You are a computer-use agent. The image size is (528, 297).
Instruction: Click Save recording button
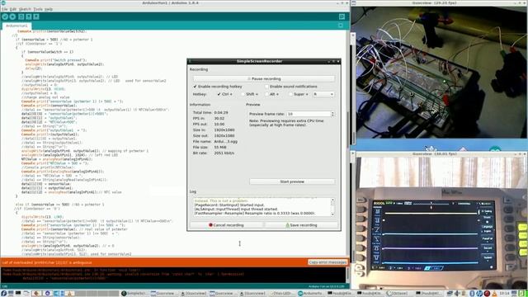click(x=301, y=225)
